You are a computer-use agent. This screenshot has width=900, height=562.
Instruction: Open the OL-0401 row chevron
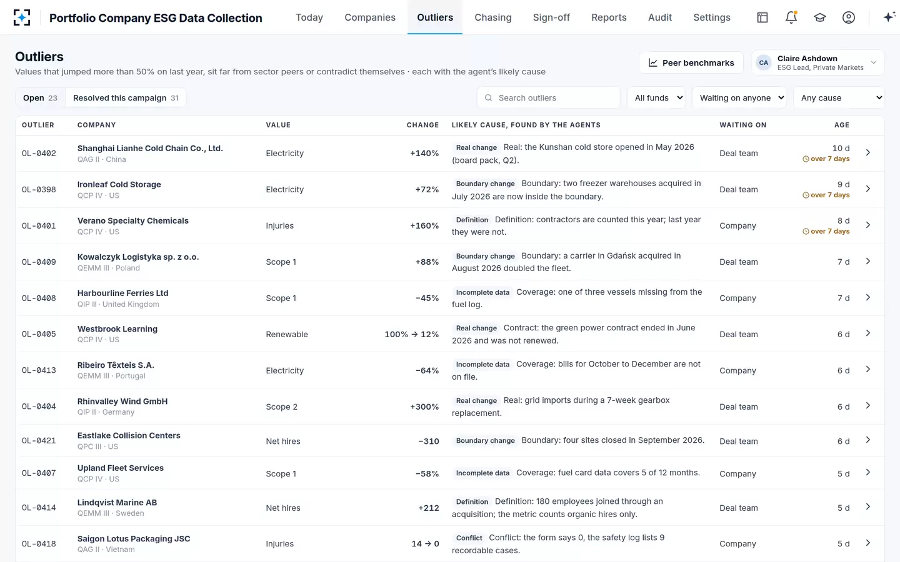(x=868, y=225)
